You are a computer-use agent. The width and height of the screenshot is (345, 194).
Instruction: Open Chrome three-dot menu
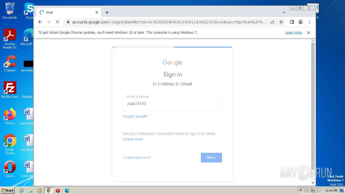tap(309, 22)
